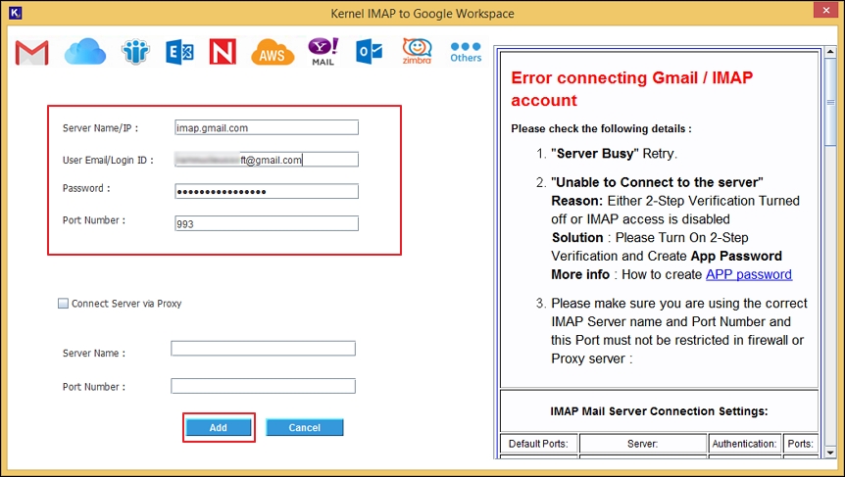845x477 pixels.
Task: Click the proxy Server Name field
Action: coord(263,349)
